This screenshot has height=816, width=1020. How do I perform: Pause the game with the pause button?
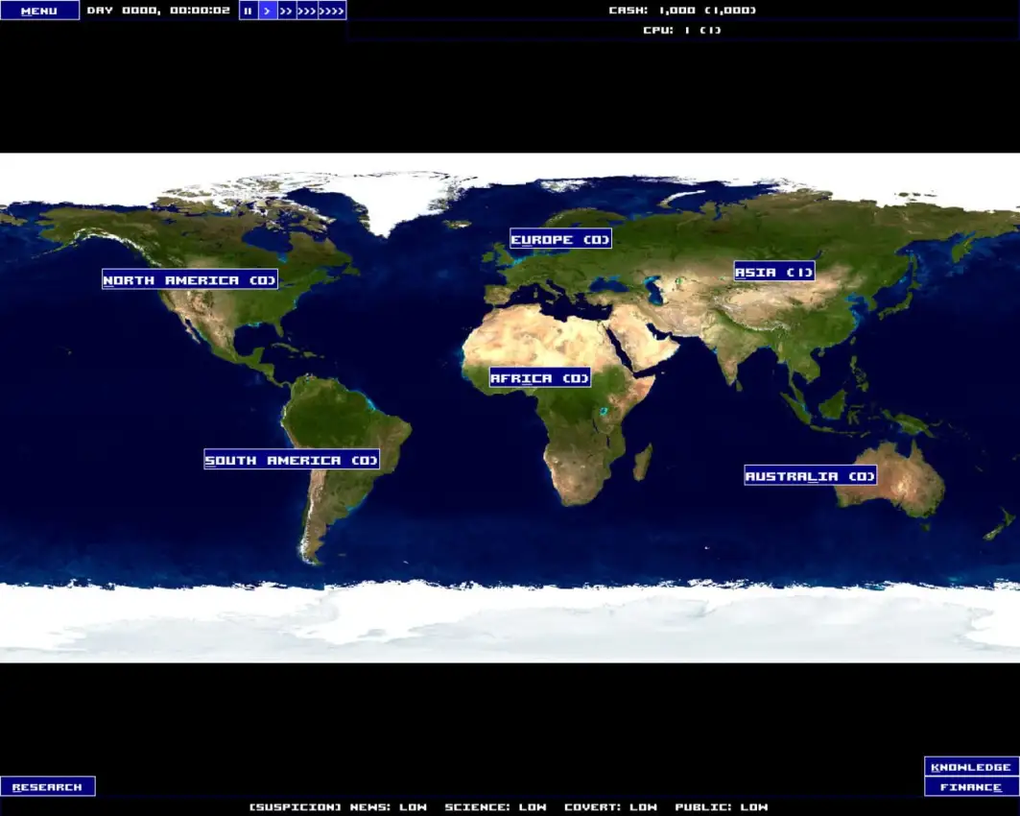pyautogui.click(x=249, y=11)
